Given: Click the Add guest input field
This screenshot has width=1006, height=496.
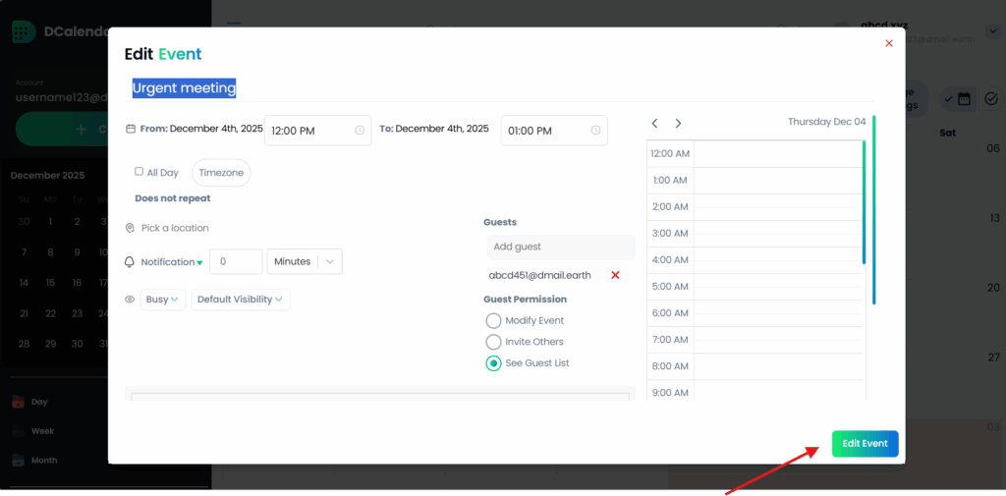Looking at the screenshot, I should pos(560,247).
